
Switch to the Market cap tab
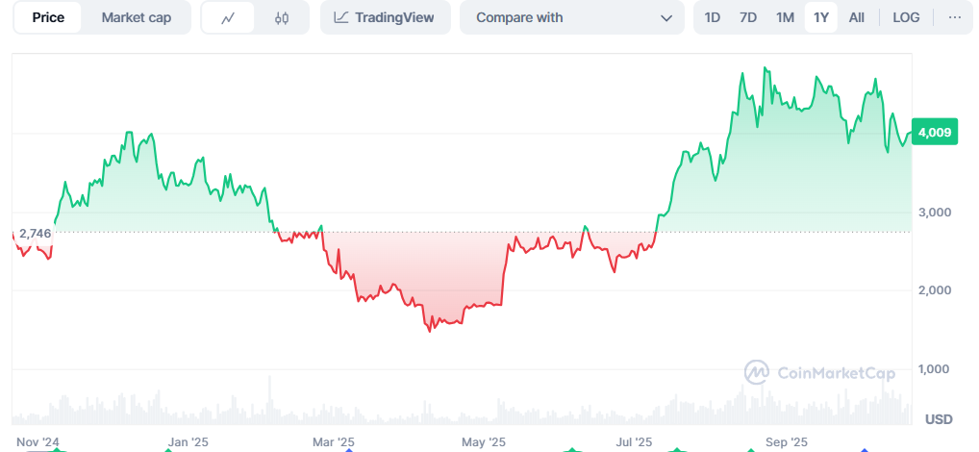(x=136, y=17)
